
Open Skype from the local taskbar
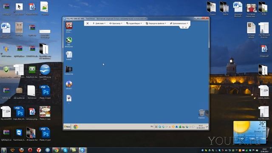65,150
